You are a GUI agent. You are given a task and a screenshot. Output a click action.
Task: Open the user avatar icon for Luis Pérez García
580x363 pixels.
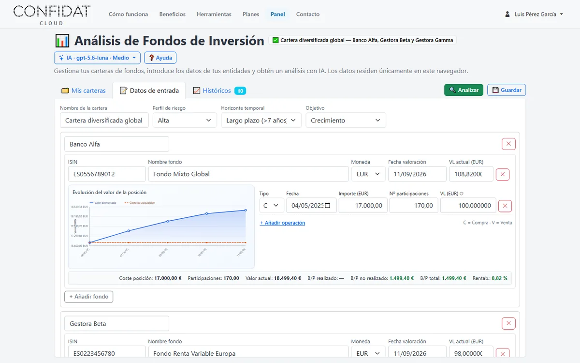(x=507, y=15)
